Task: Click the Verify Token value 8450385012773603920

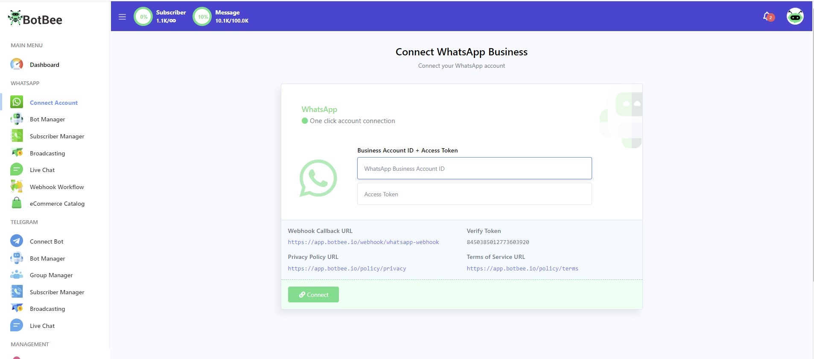Action: click(498, 242)
